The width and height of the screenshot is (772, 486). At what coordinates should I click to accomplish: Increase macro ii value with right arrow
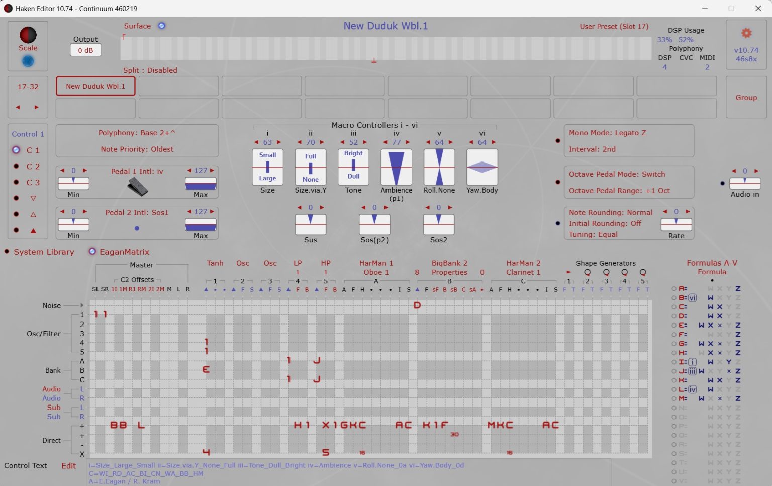point(322,142)
